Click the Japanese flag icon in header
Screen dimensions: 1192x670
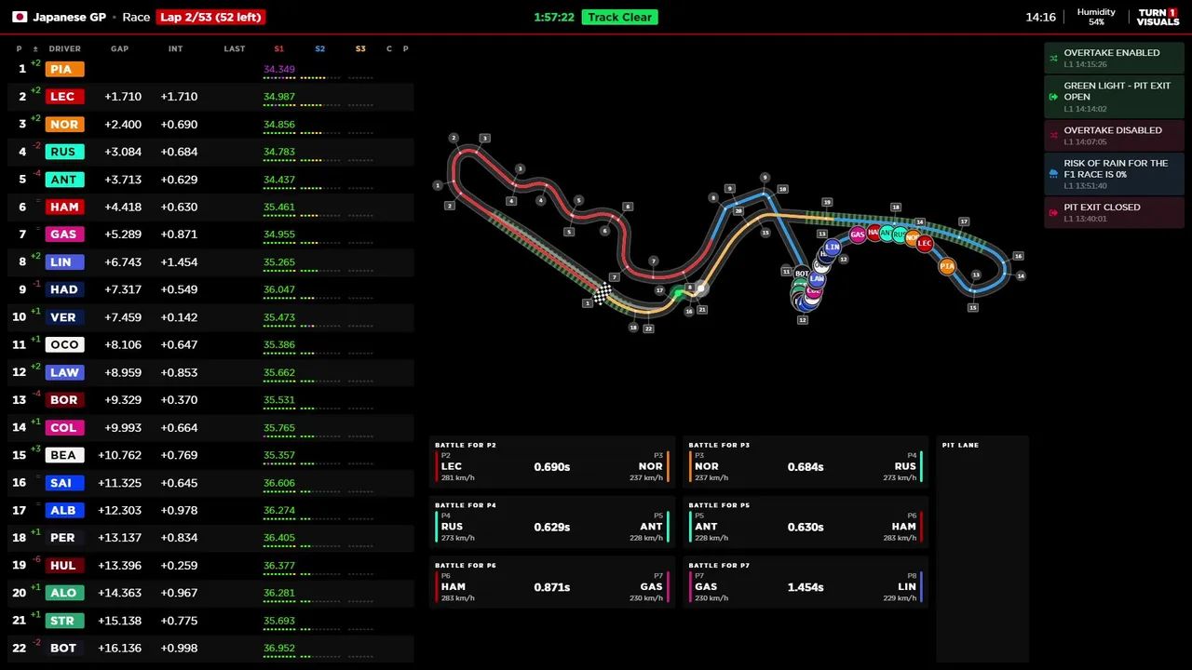pos(20,17)
